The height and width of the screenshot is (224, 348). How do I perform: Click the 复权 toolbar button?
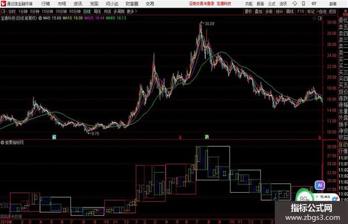coord(248,11)
